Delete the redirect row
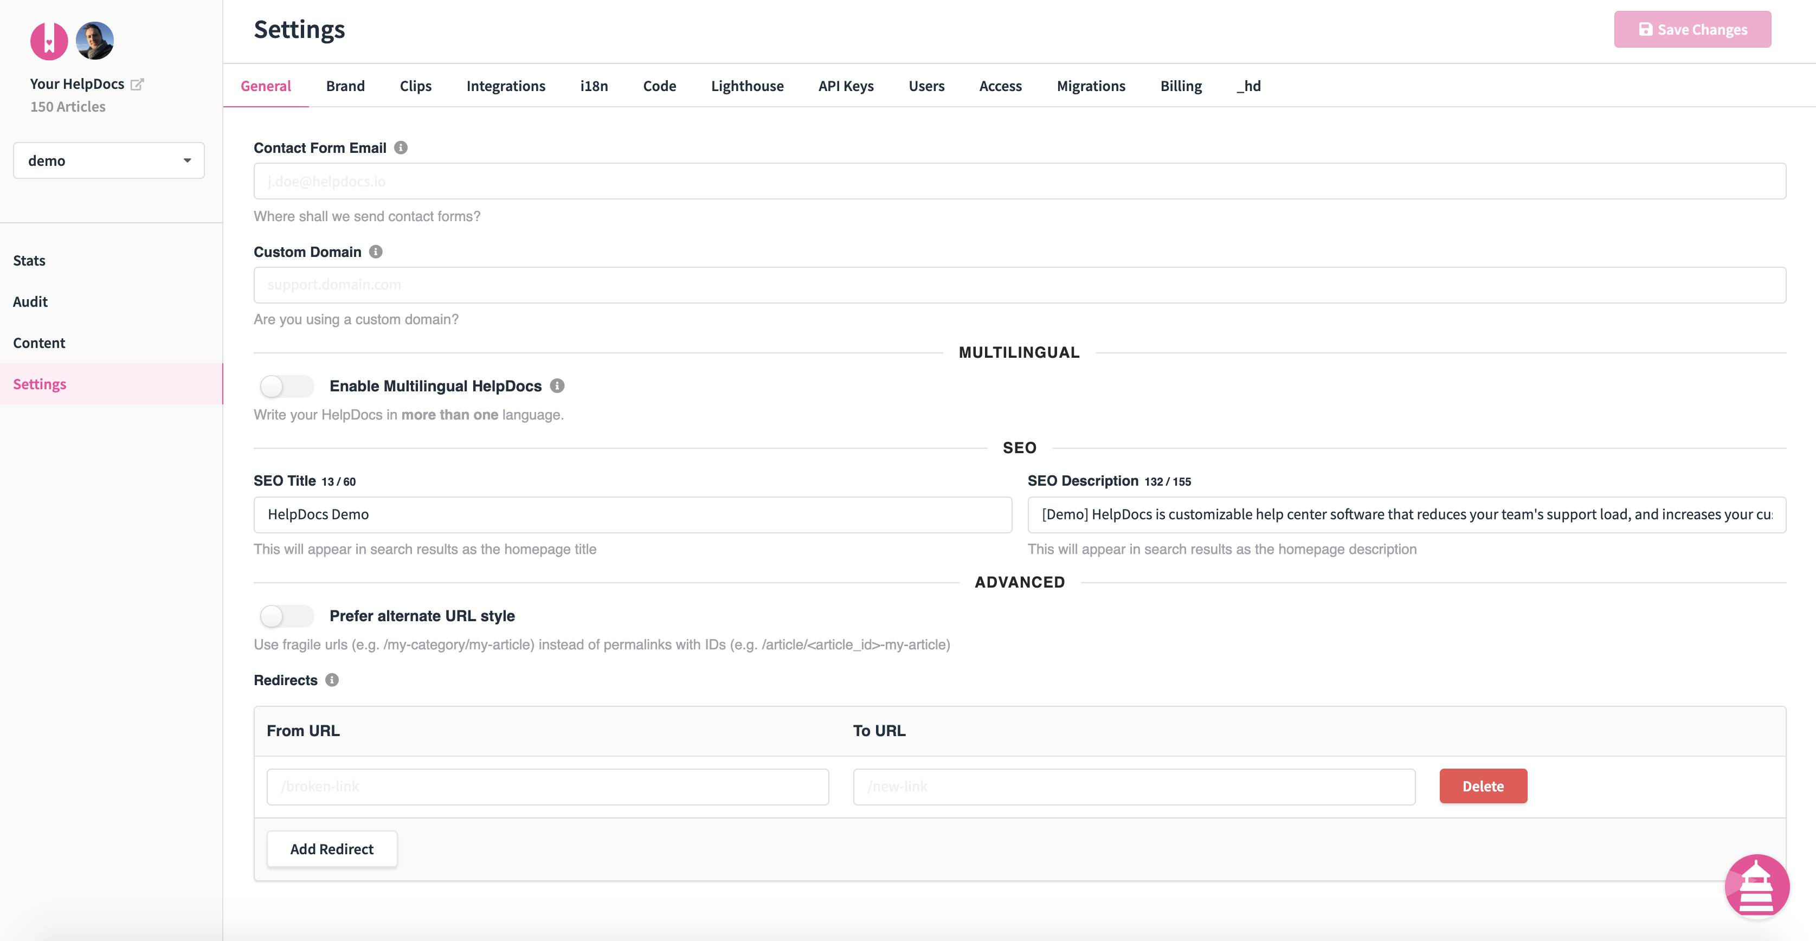1816x941 pixels. point(1483,786)
